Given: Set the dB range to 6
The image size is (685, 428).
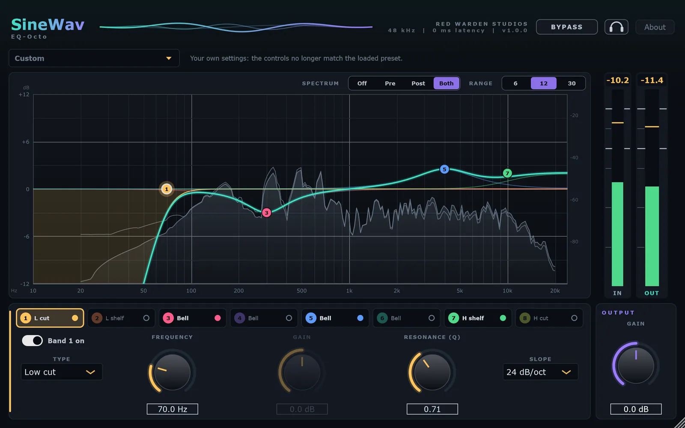Looking at the screenshot, I should tap(515, 83).
